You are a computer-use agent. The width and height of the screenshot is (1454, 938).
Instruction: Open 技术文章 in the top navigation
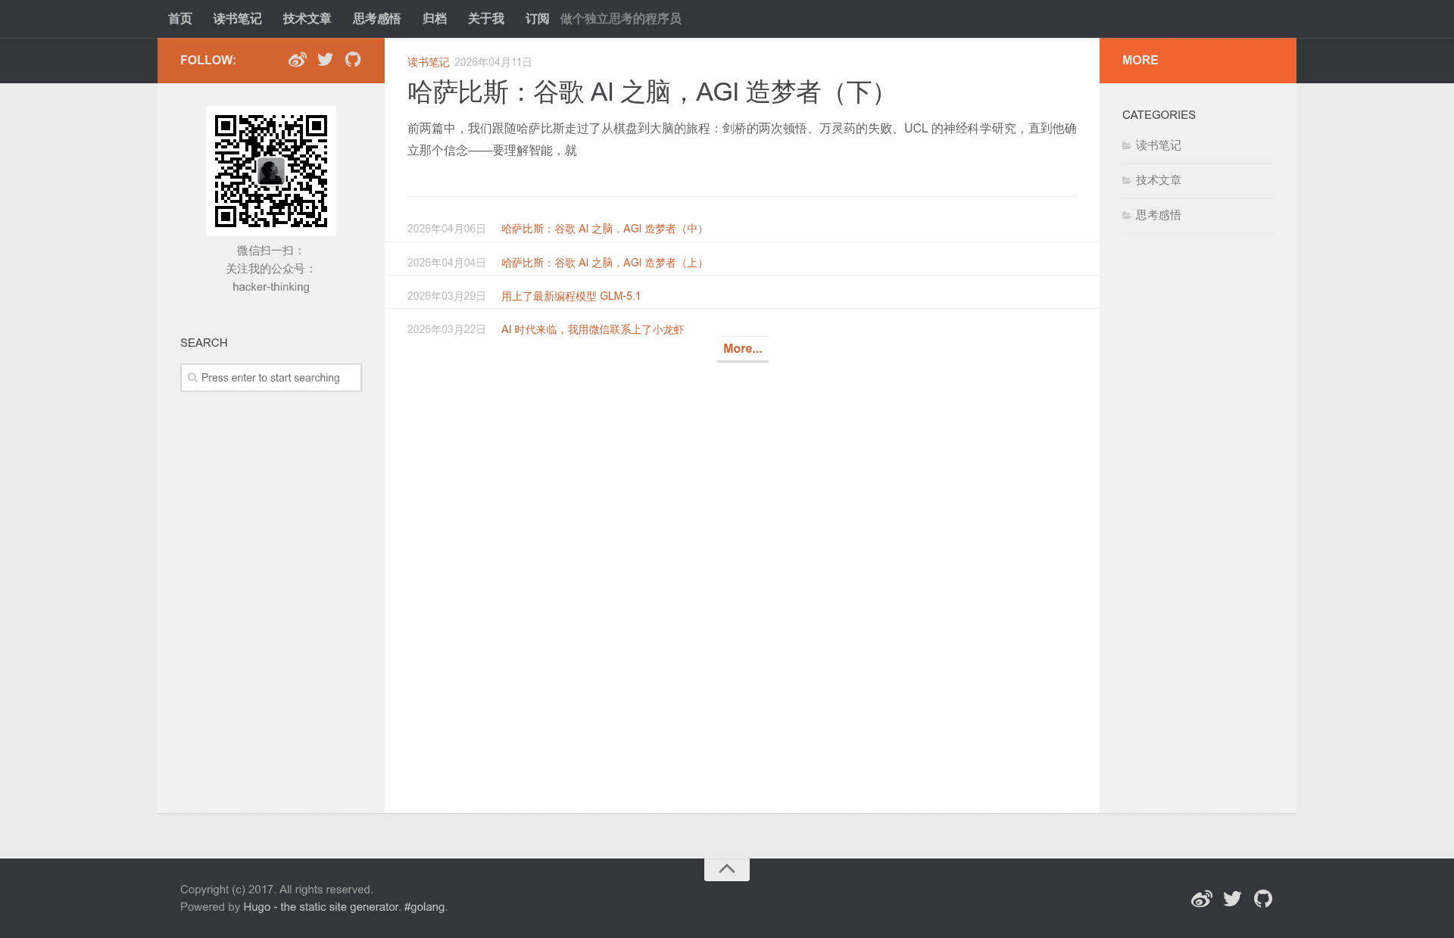click(x=307, y=19)
